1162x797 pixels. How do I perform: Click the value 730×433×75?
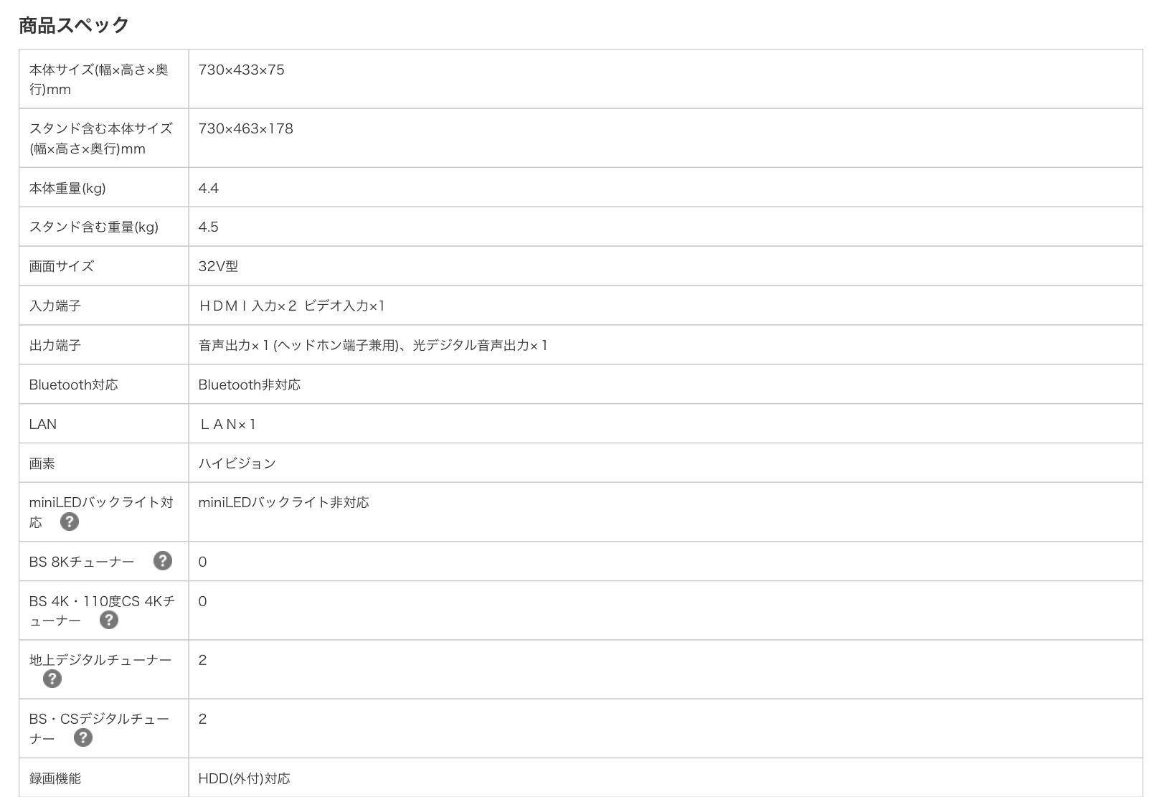241,70
